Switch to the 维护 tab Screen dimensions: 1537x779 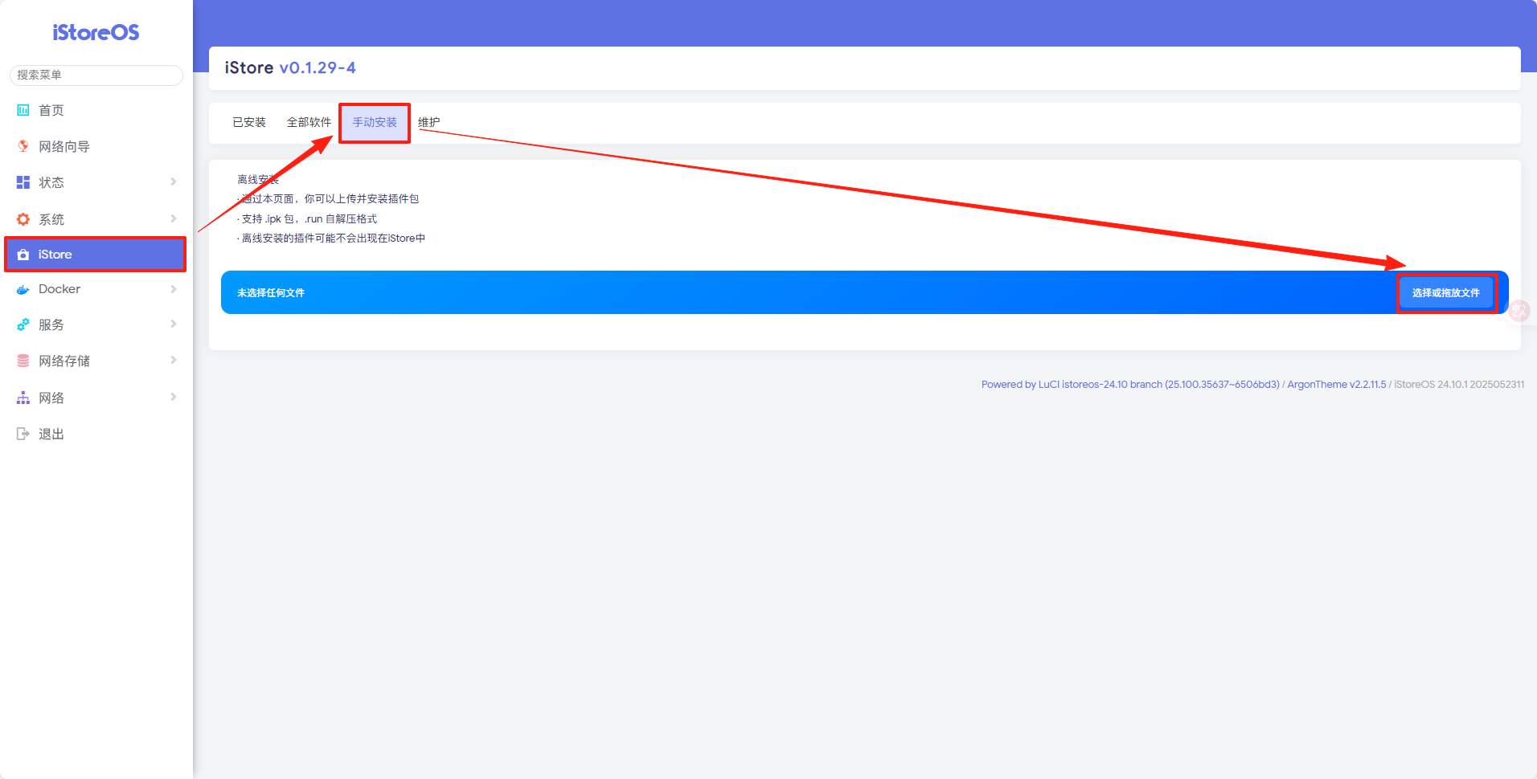point(428,122)
